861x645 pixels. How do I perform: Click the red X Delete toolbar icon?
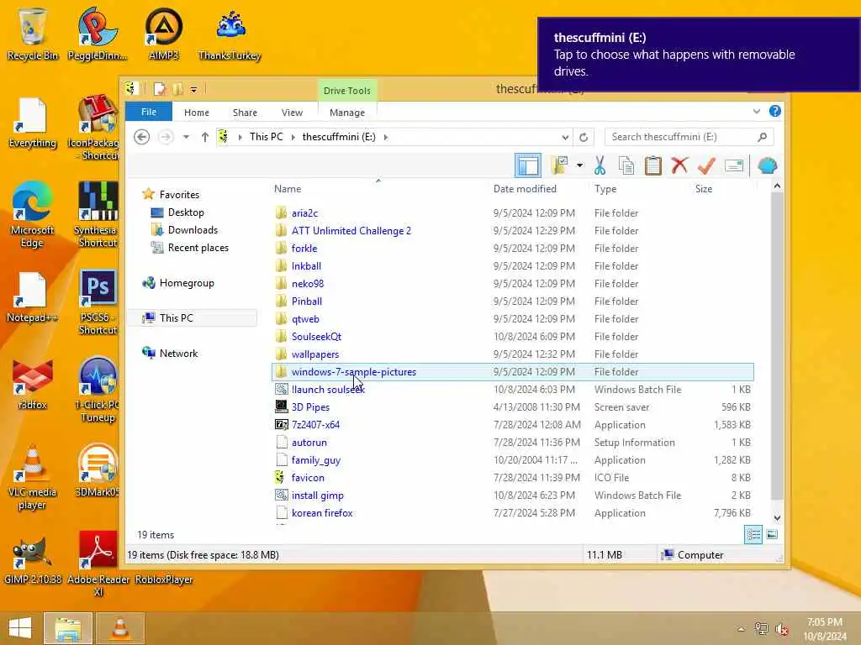pyautogui.click(x=679, y=165)
